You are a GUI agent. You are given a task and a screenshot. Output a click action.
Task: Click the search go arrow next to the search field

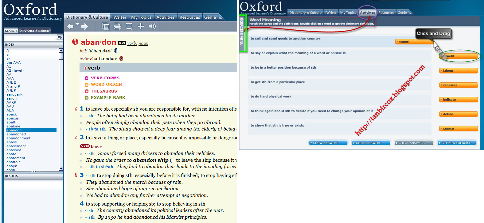click(x=60, y=37)
